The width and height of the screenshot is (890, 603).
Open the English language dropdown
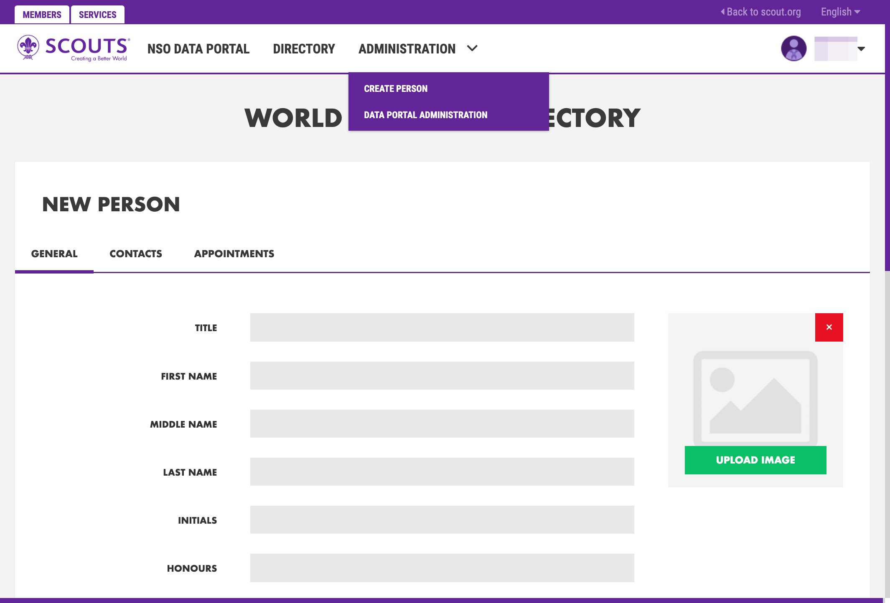pyautogui.click(x=840, y=12)
